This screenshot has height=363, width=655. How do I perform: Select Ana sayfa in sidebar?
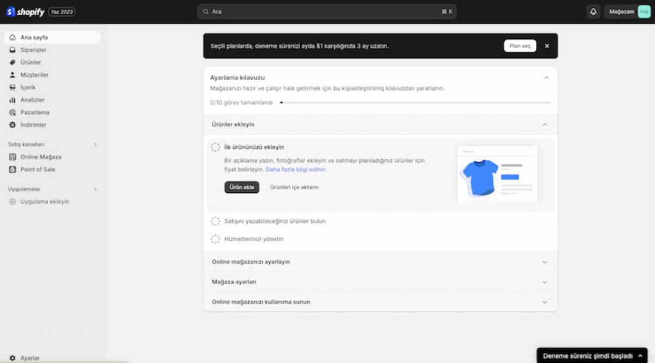click(x=34, y=37)
